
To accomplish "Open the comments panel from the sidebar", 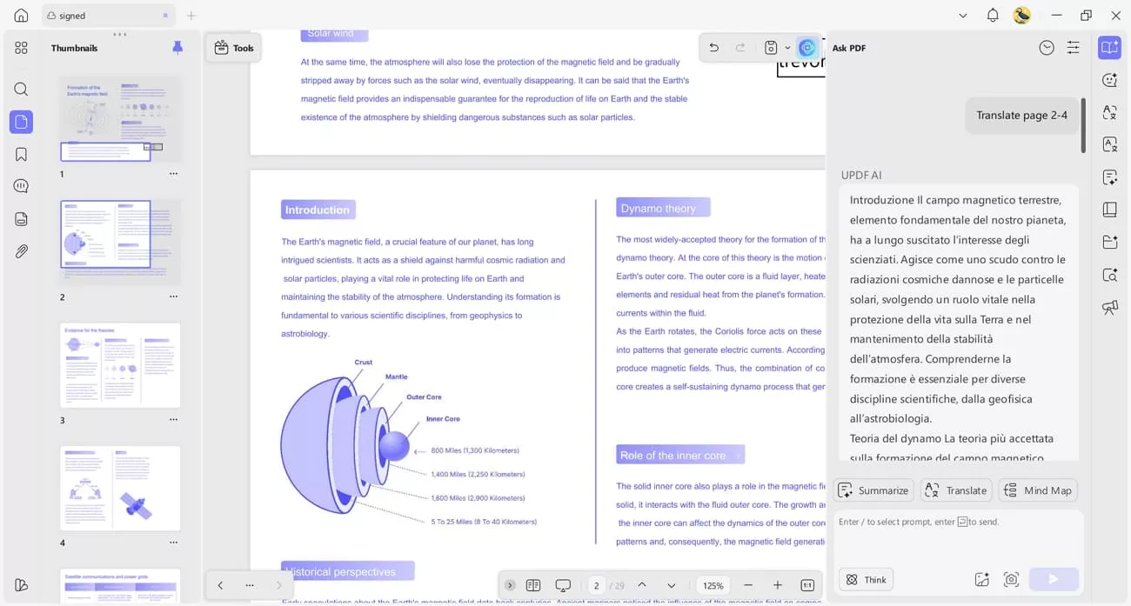I will tap(21, 185).
